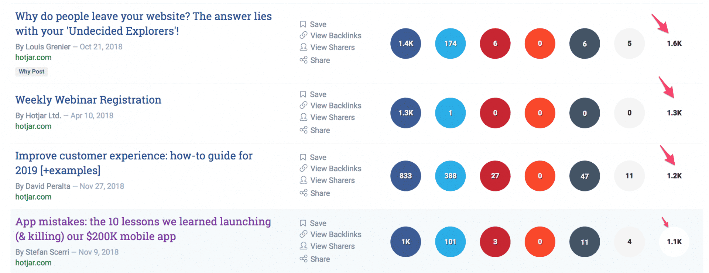Click the dark blue 1.4K Facebook engagement circle

[405, 44]
